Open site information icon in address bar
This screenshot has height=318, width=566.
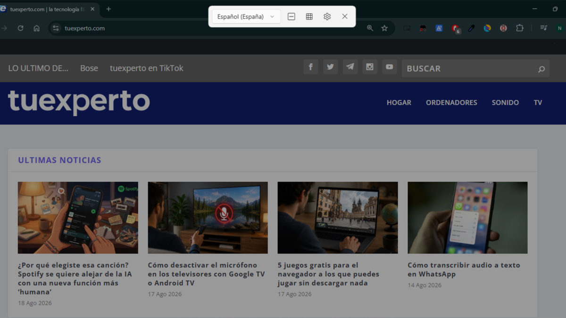56,28
